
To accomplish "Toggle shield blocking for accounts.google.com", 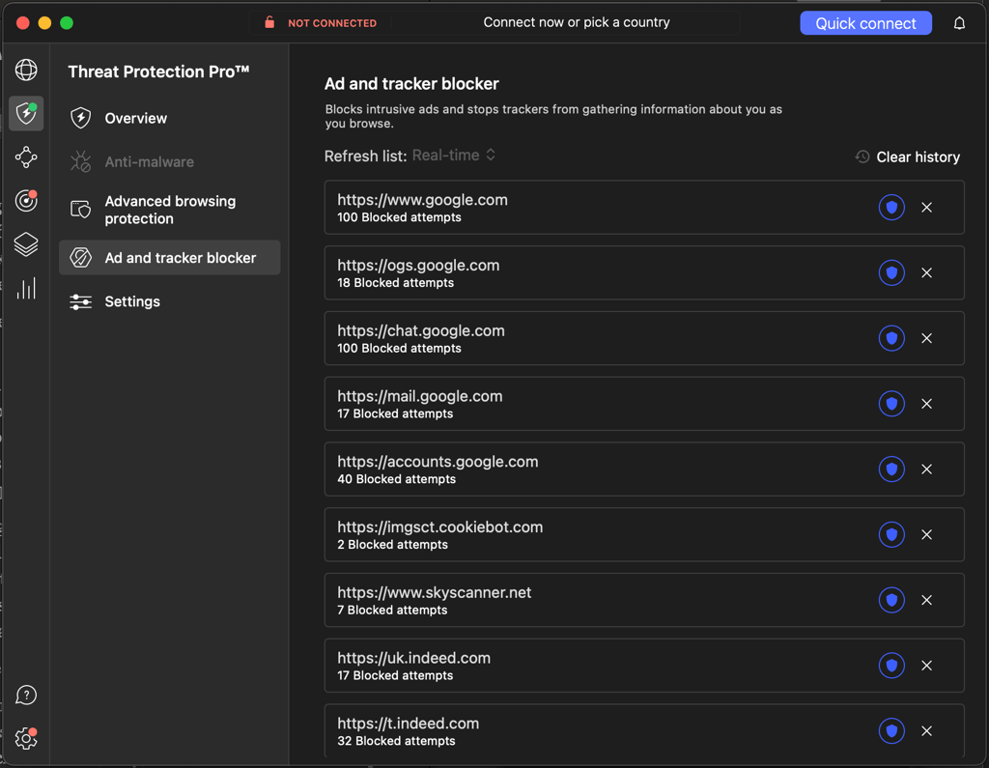I will click(x=891, y=469).
